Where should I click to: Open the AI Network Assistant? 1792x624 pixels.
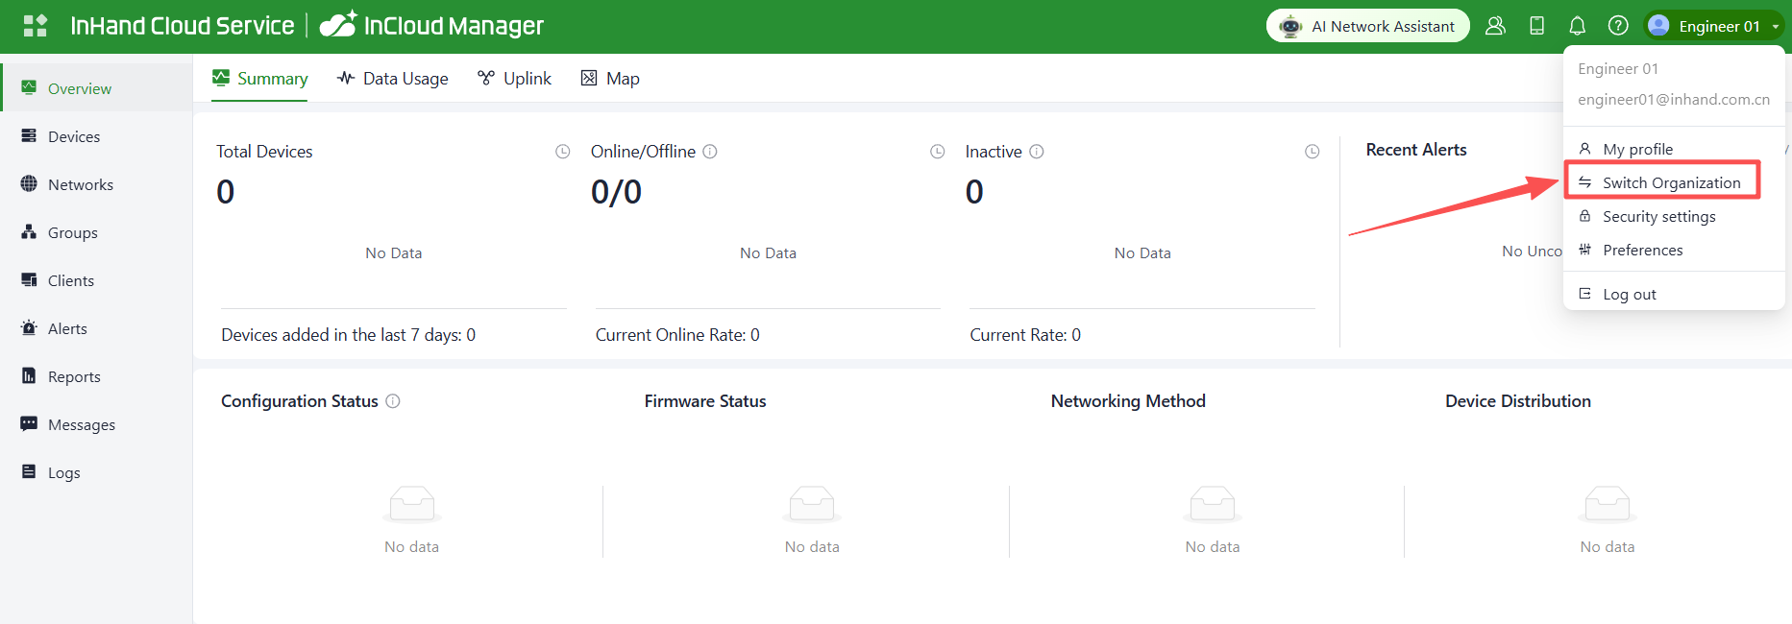1367,26
